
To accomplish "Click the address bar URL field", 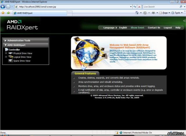I will tap(72, 7).
